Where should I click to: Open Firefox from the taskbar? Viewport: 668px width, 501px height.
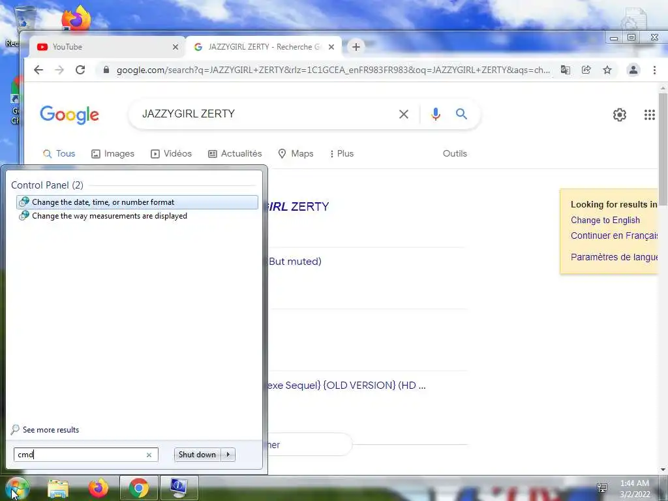[99, 488]
